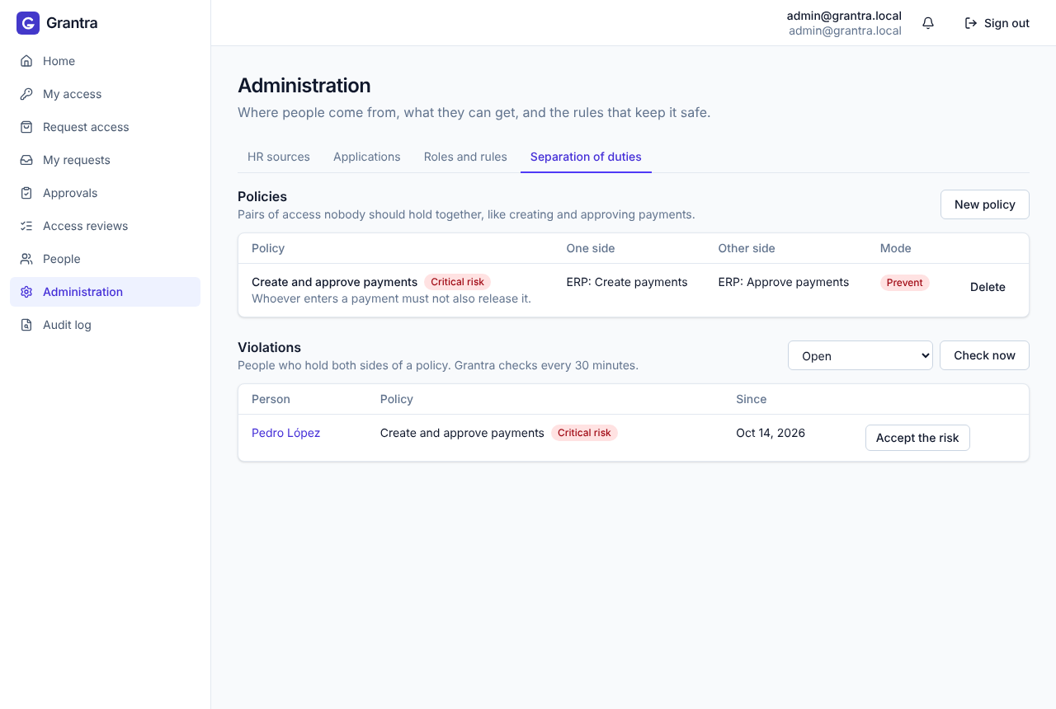Viewport: 1056px width, 709px height.
Task: Open the Home menu label
Action: pyautogui.click(x=59, y=61)
